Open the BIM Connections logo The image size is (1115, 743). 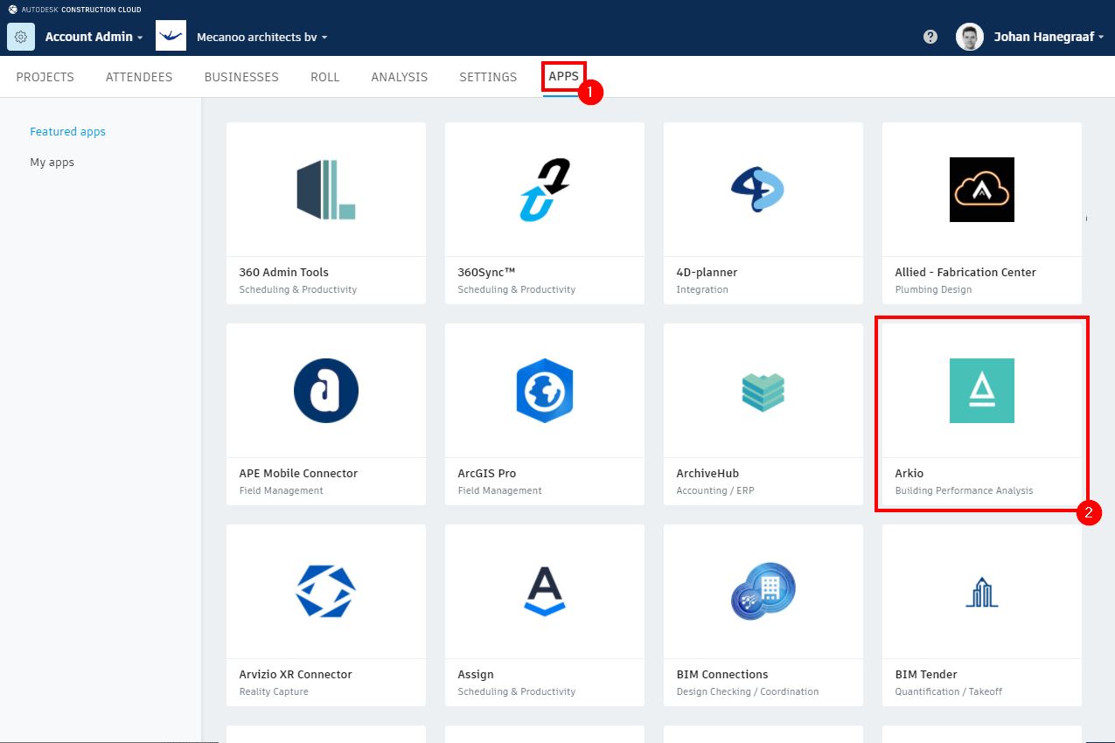(x=763, y=592)
